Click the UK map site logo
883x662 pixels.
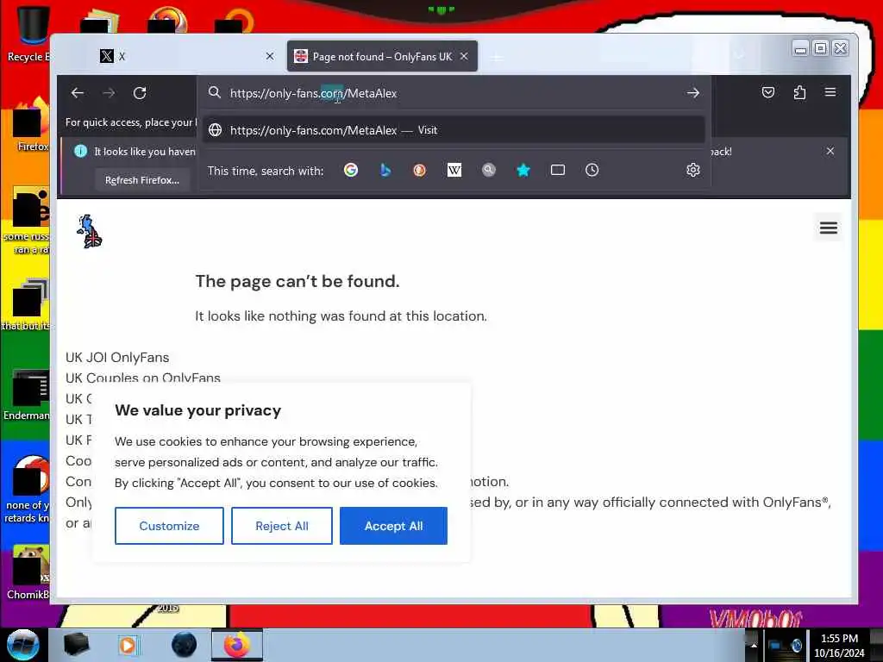tap(90, 231)
